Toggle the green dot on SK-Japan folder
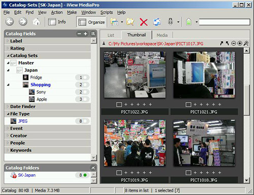 [x=85, y=175]
